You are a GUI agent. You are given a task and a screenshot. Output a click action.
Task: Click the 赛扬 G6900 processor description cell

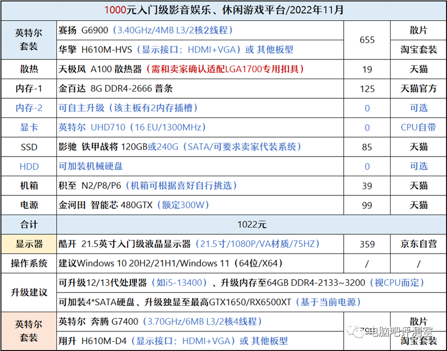(x=200, y=30)
